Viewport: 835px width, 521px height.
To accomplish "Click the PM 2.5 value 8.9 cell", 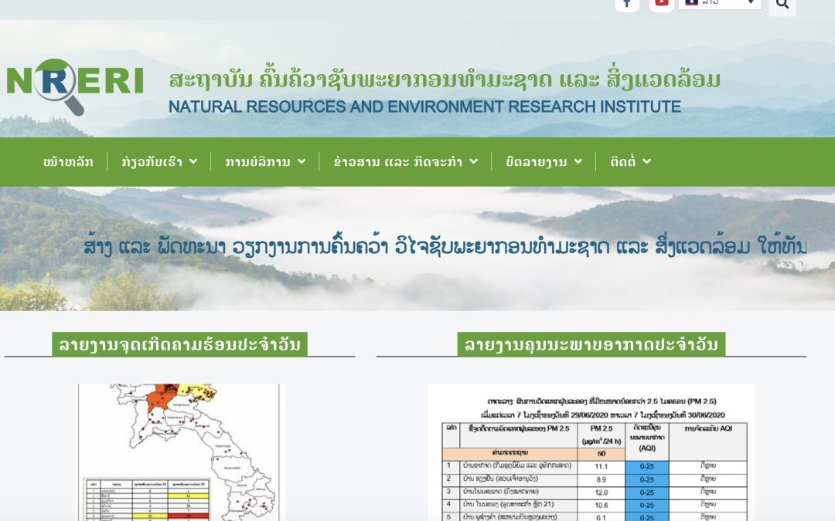I will point(602,479).
